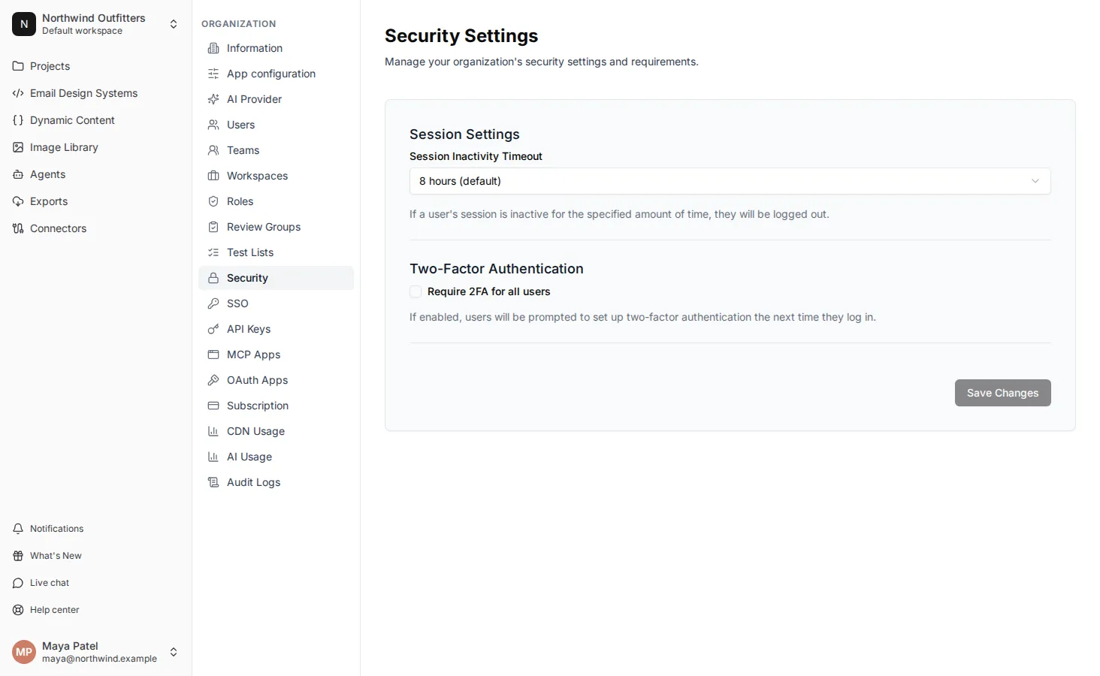Click the What's New gift icon
Image resolution: width=1100 pixels, height=676 pixels.
click(18, 556)
